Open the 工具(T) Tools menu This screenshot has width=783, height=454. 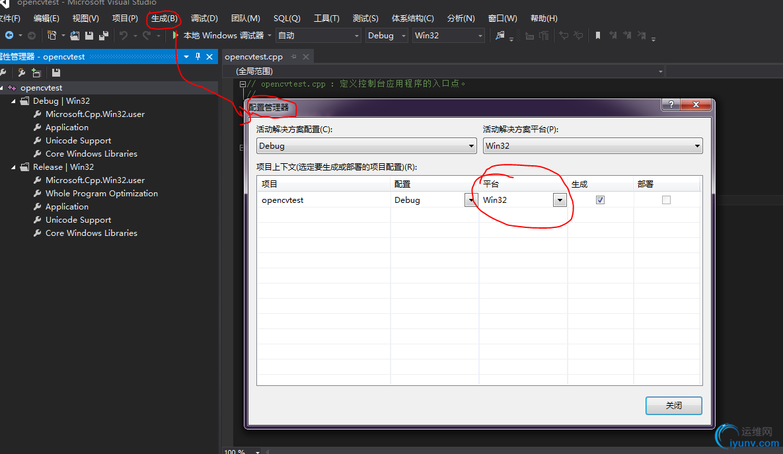pyautogui.click(x=326, y=19)
